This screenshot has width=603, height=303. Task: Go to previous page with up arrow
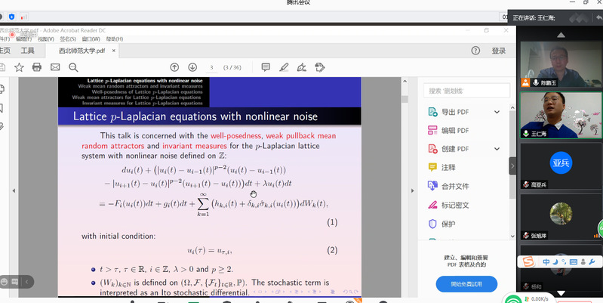[x=174, y=67]
